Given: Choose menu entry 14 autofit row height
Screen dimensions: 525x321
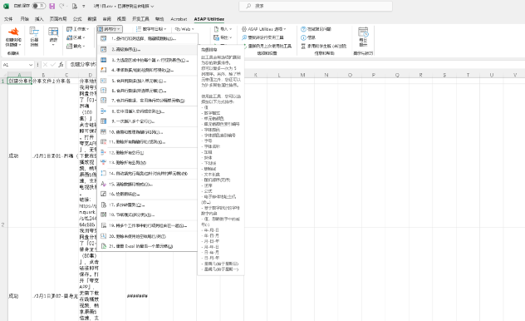Looking at the screenshot, I should pos(147,173).
